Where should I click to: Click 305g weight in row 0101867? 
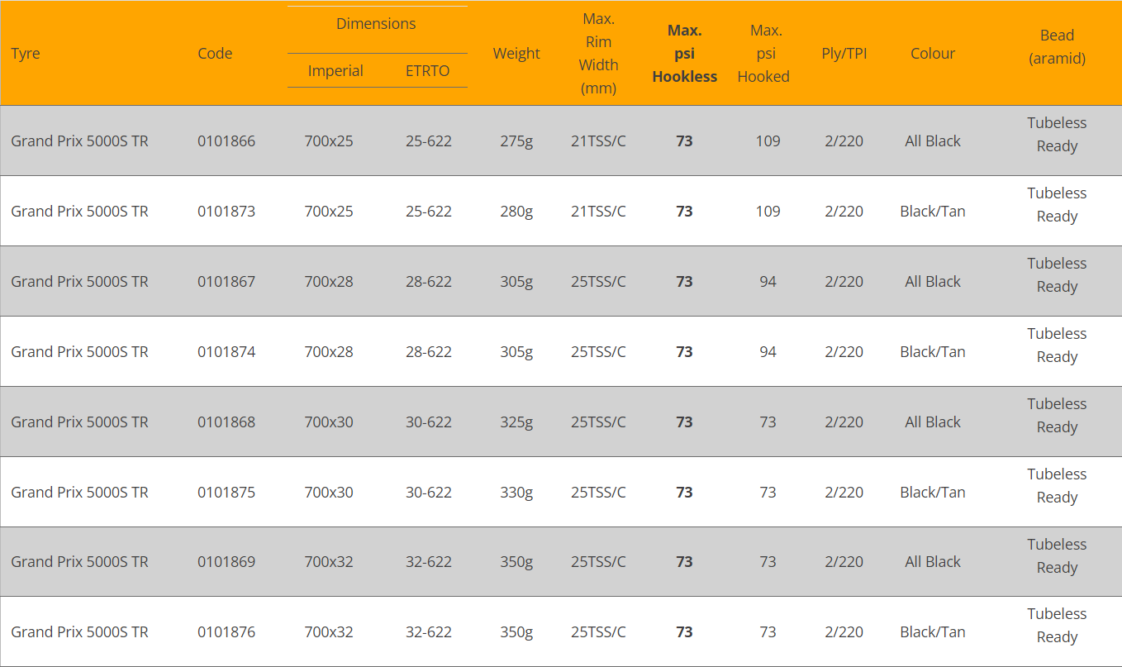coord(516,282)
